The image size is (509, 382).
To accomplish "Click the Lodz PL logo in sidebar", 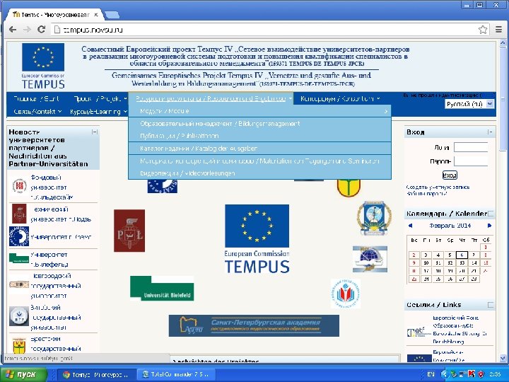I will pos(19,214).
